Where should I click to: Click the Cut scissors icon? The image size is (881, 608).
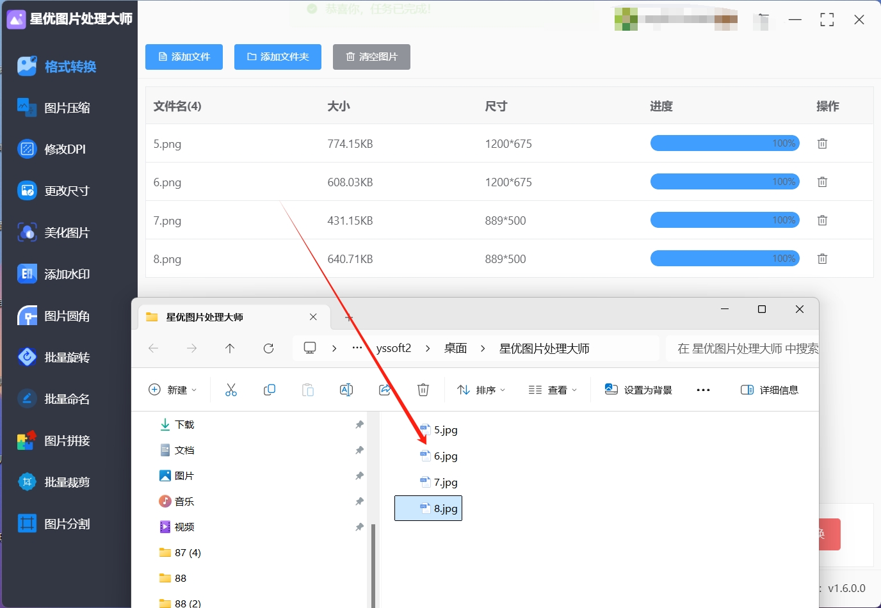[x=231, y=390]
